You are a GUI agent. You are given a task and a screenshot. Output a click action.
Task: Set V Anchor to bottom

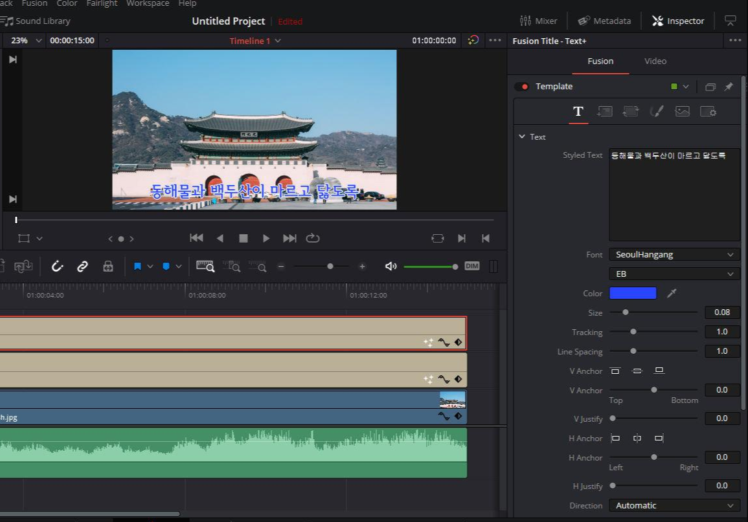click(x=659, y=371)
